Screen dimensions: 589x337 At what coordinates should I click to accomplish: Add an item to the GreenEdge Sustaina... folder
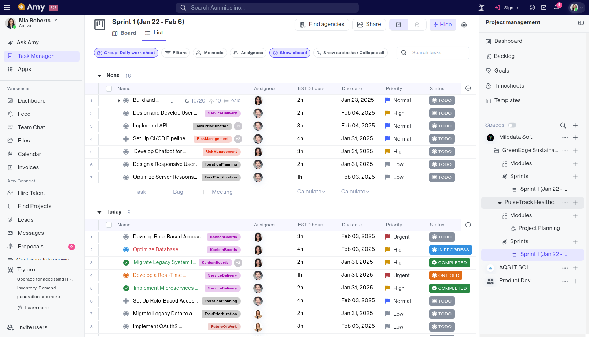tap(575, 151)
